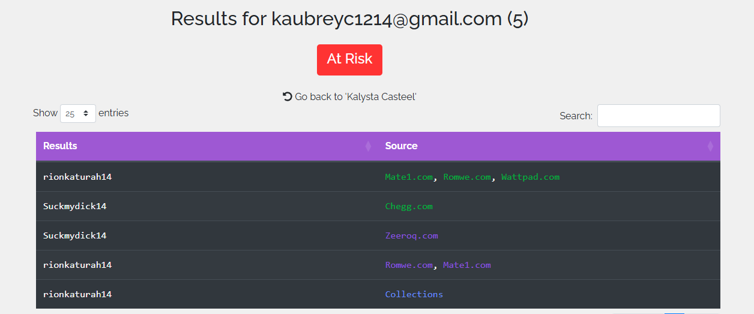Open the purple Mate1.com source link
This screenshot has height=314, width=754.
[467, 265]
